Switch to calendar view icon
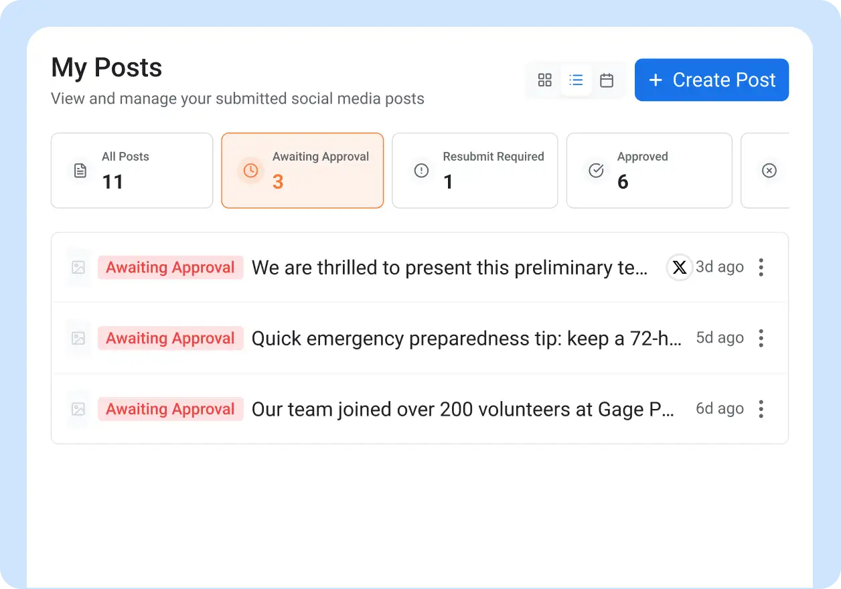The height and width of the screenshot is (589, 841). click(x=607, y=80)
